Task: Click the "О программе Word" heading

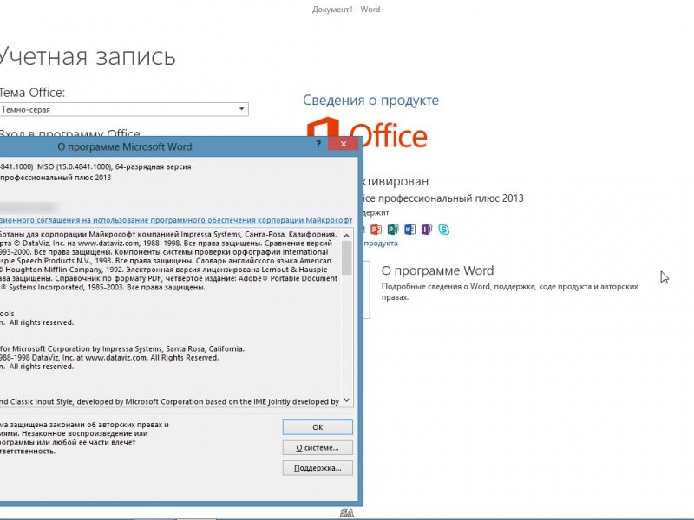Action: [437, 270]
